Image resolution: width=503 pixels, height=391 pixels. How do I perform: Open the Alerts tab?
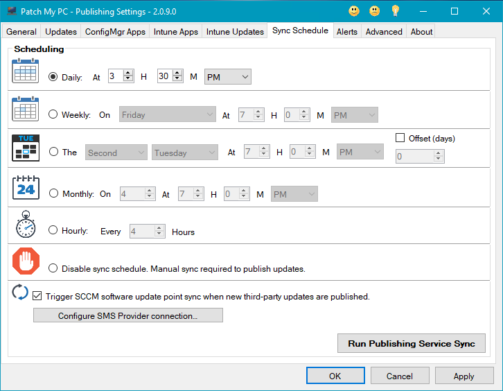tap(346, 31)
